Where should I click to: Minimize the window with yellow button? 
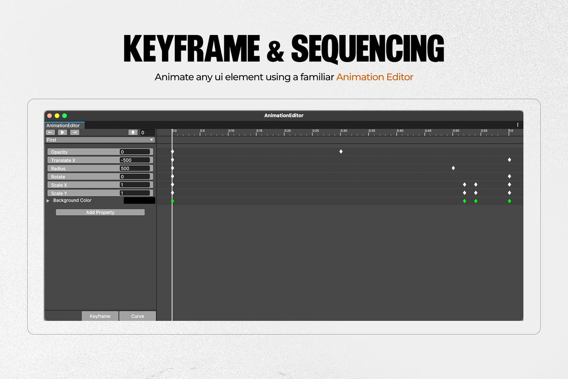coord(57,116)
